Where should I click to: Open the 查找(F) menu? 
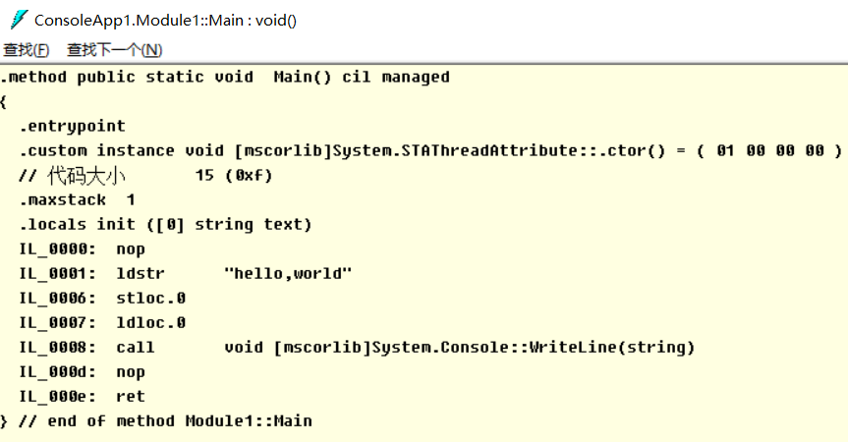(x=27, y=50)
